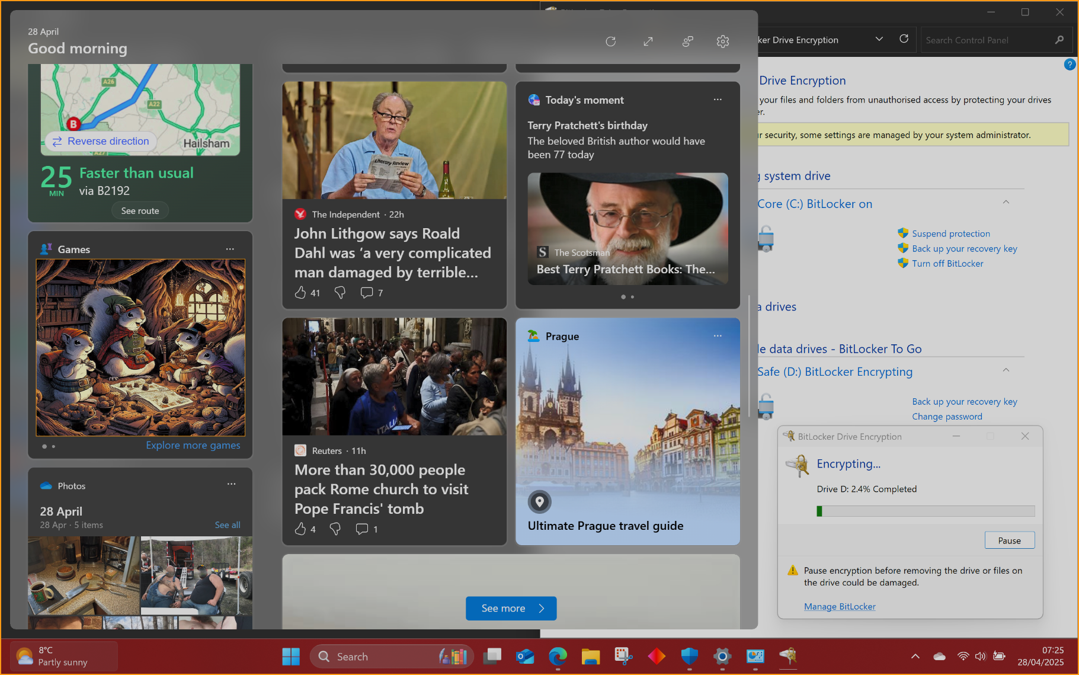
Task: Expand widgets board to full view
Action: point(648,41)
